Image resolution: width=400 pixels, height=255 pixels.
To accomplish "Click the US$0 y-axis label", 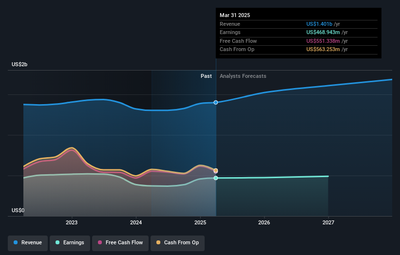I will [x=18, y=210].
